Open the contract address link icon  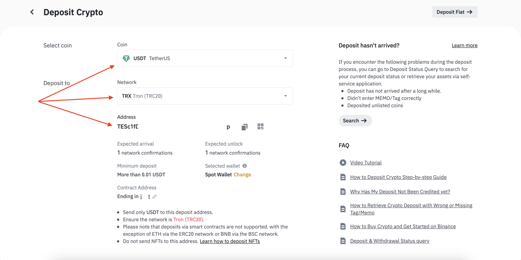[x=154, y=197]
